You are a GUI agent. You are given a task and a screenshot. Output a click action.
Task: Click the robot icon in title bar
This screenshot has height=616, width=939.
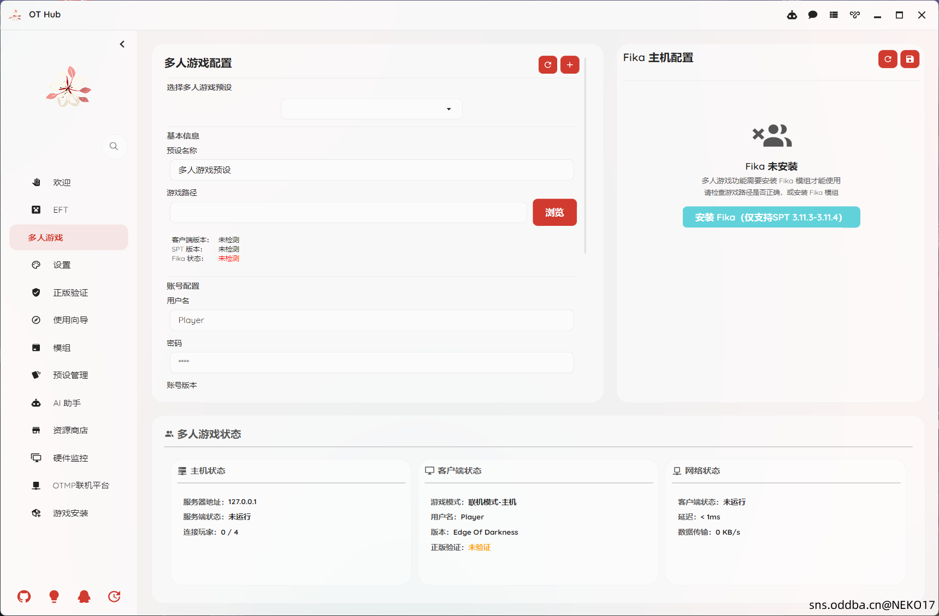(x=792, y=15)
